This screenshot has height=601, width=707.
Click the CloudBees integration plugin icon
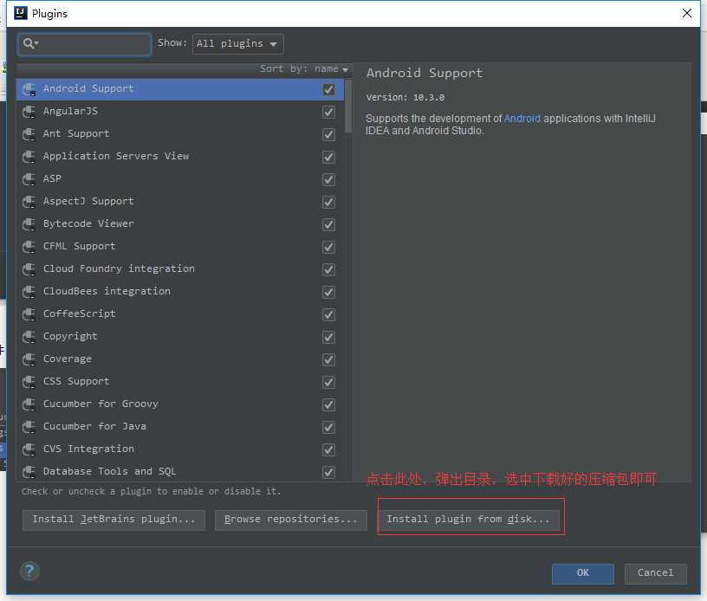coord(29,292)
